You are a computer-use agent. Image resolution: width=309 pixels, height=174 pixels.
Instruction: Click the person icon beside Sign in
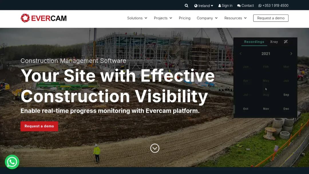click(x=219, y=5)
